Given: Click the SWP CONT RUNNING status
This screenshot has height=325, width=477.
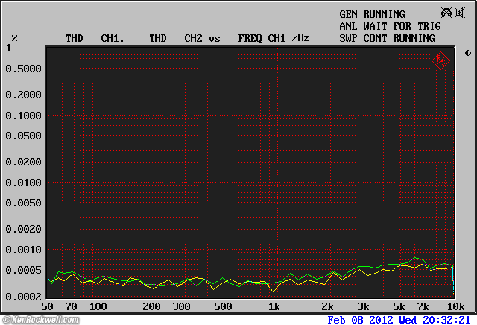Looking at the screenshot, I should click(387, 37).
